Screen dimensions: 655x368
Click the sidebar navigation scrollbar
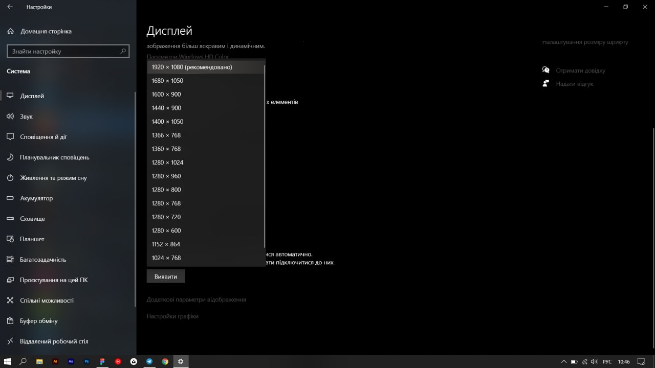point(135,199)
